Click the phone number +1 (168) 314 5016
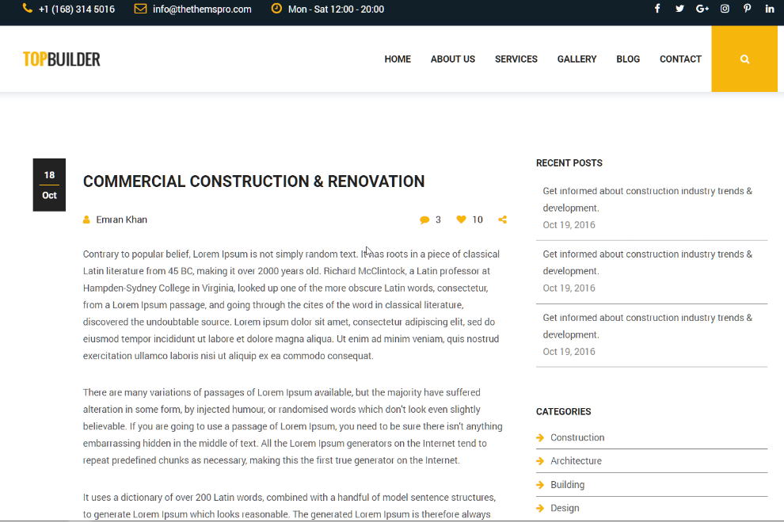784x523 pixels. coord(77,9)
